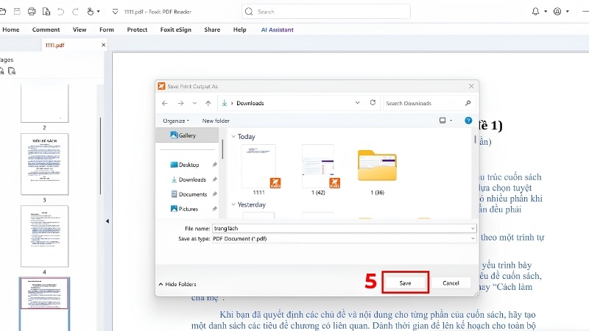Open the user account icon
Screen dimensions: 589x331
(x=557, y=12)
